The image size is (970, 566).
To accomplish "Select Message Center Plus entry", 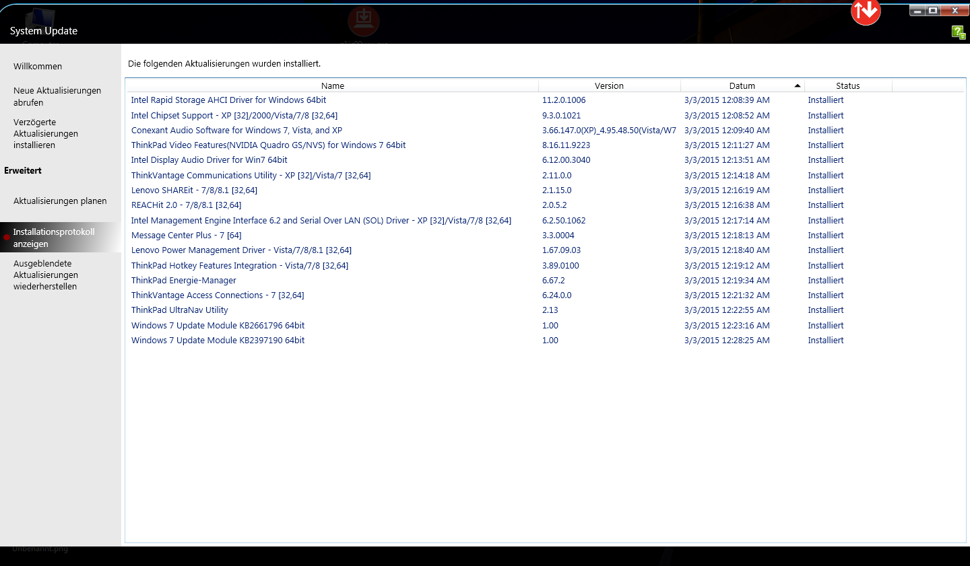I will pyautogui.click(x=186, y=236).
